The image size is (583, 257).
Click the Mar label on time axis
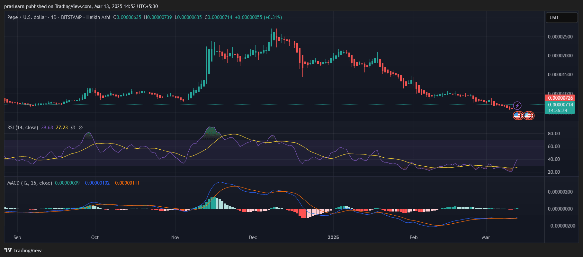(486, 237)
